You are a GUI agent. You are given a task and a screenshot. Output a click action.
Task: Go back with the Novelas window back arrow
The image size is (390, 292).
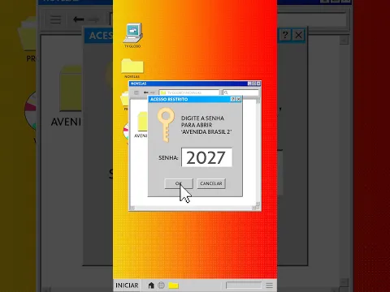point(145,92)
